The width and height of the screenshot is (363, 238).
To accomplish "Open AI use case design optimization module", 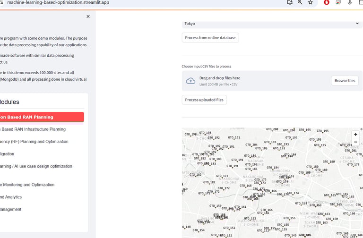I will coord(36,166).
